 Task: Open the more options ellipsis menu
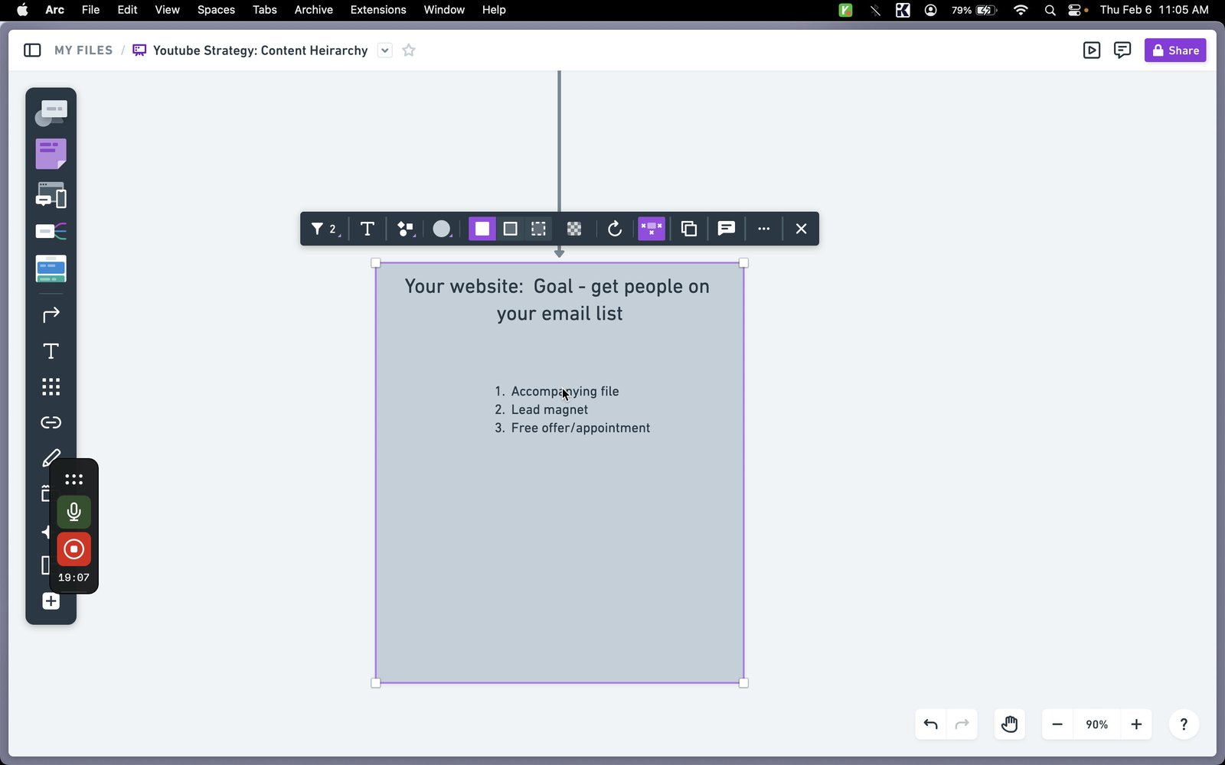click(x=763, y=229)
